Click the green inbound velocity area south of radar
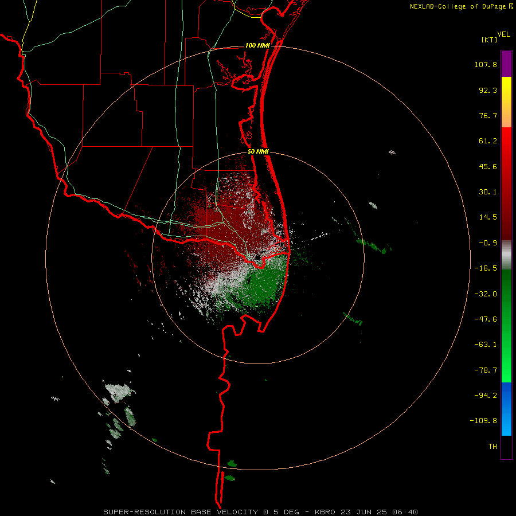Screen dimensions: 516x516 pos(263,283)
